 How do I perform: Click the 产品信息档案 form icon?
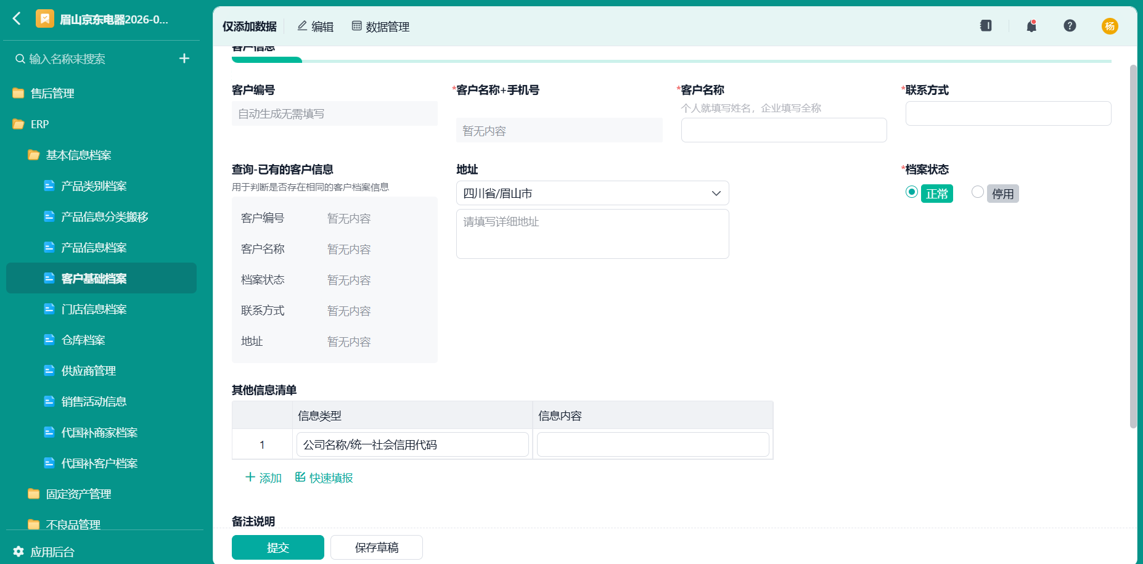point(49,247)
